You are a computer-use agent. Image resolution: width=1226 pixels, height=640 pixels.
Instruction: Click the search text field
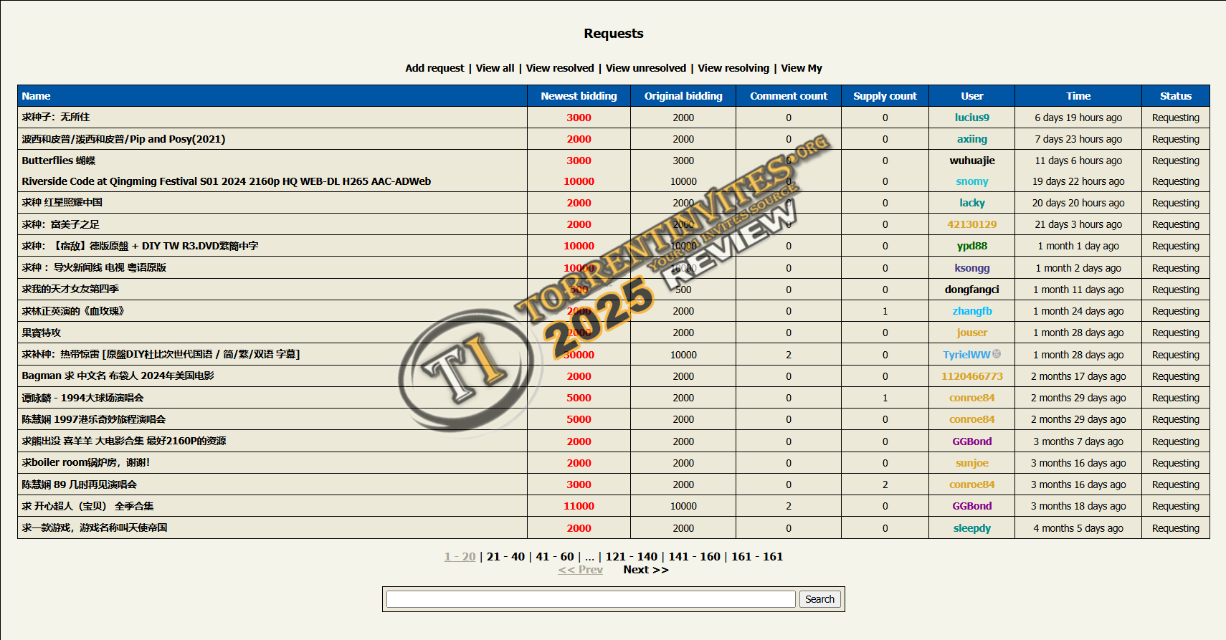[591, 599]
